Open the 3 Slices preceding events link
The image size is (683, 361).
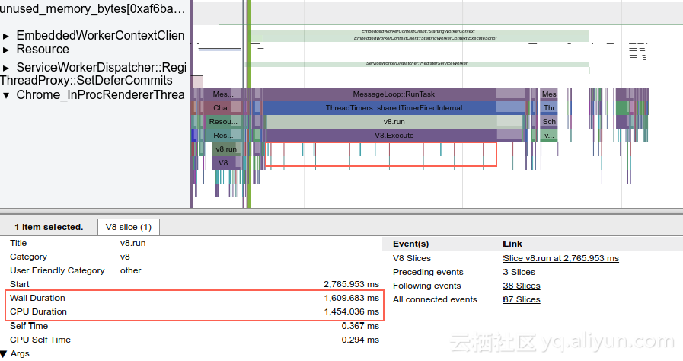pos(519,272)
